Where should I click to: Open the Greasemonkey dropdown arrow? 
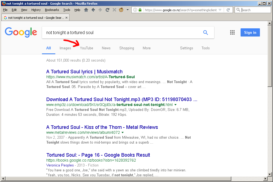[x=128, y=10]
